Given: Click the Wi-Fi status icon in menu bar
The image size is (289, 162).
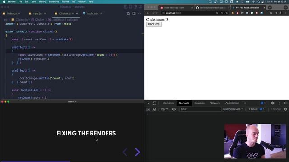Looking at the screenshot, I should click(254, 2).
